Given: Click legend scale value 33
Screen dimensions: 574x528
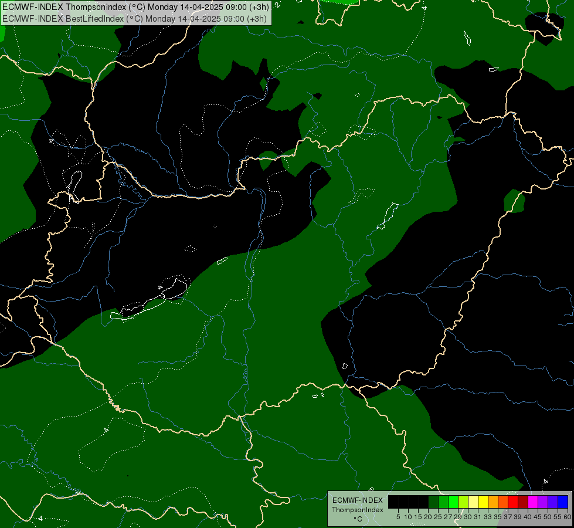Looking at the screenshot, I should [x=488, y=517].
